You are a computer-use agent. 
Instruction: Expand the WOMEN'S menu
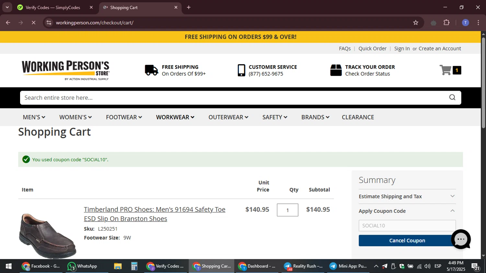pos(75,117)
